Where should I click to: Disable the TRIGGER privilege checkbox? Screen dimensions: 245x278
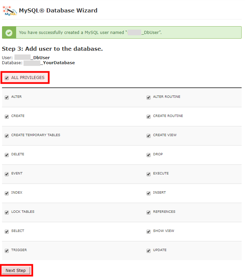click(x=7, y=251)
